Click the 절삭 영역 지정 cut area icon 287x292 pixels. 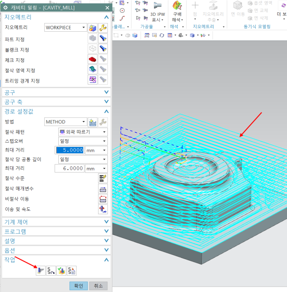click(92, 70)
